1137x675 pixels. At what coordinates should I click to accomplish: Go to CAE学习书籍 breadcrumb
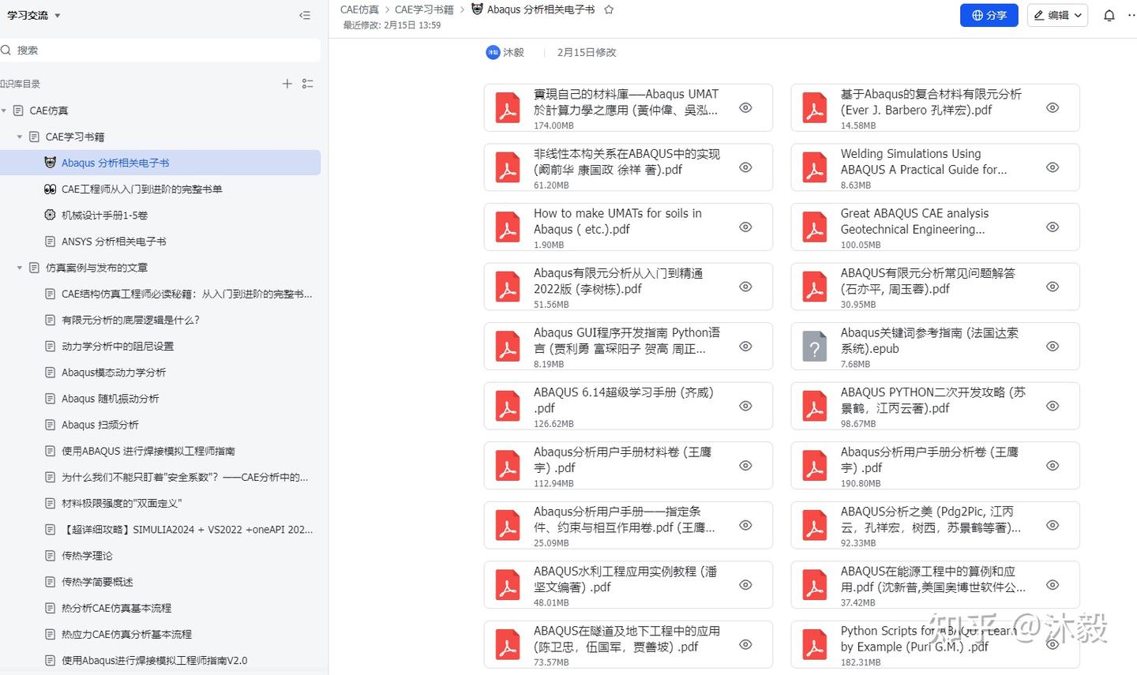pyautogui.click(x=424, y=9)
